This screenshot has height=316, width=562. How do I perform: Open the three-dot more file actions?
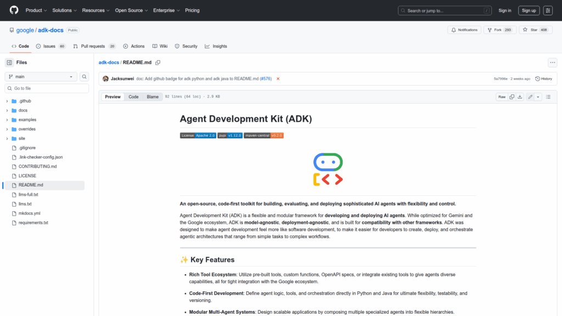click(x=552, y=63)
